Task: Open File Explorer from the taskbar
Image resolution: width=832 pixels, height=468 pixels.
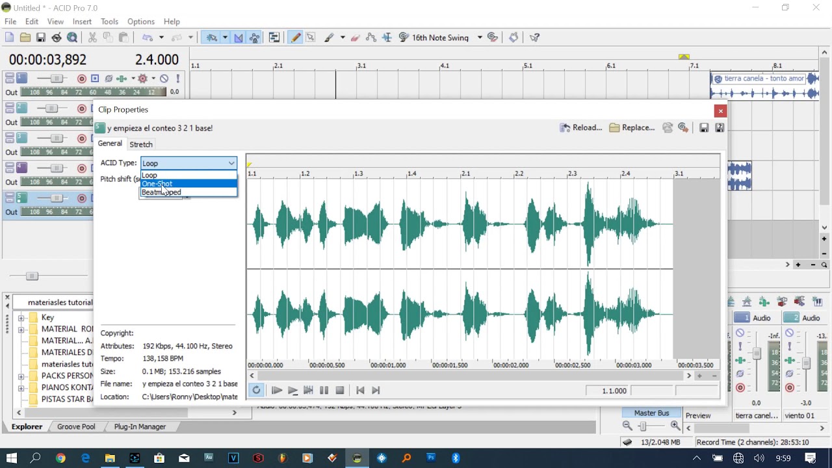Action: (x=110, y=458)
